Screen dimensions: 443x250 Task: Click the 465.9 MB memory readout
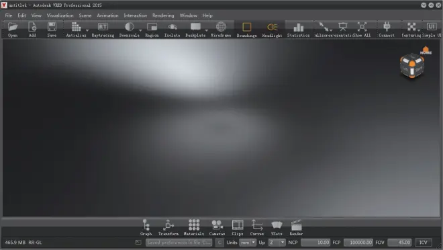(x=15, y=243)
